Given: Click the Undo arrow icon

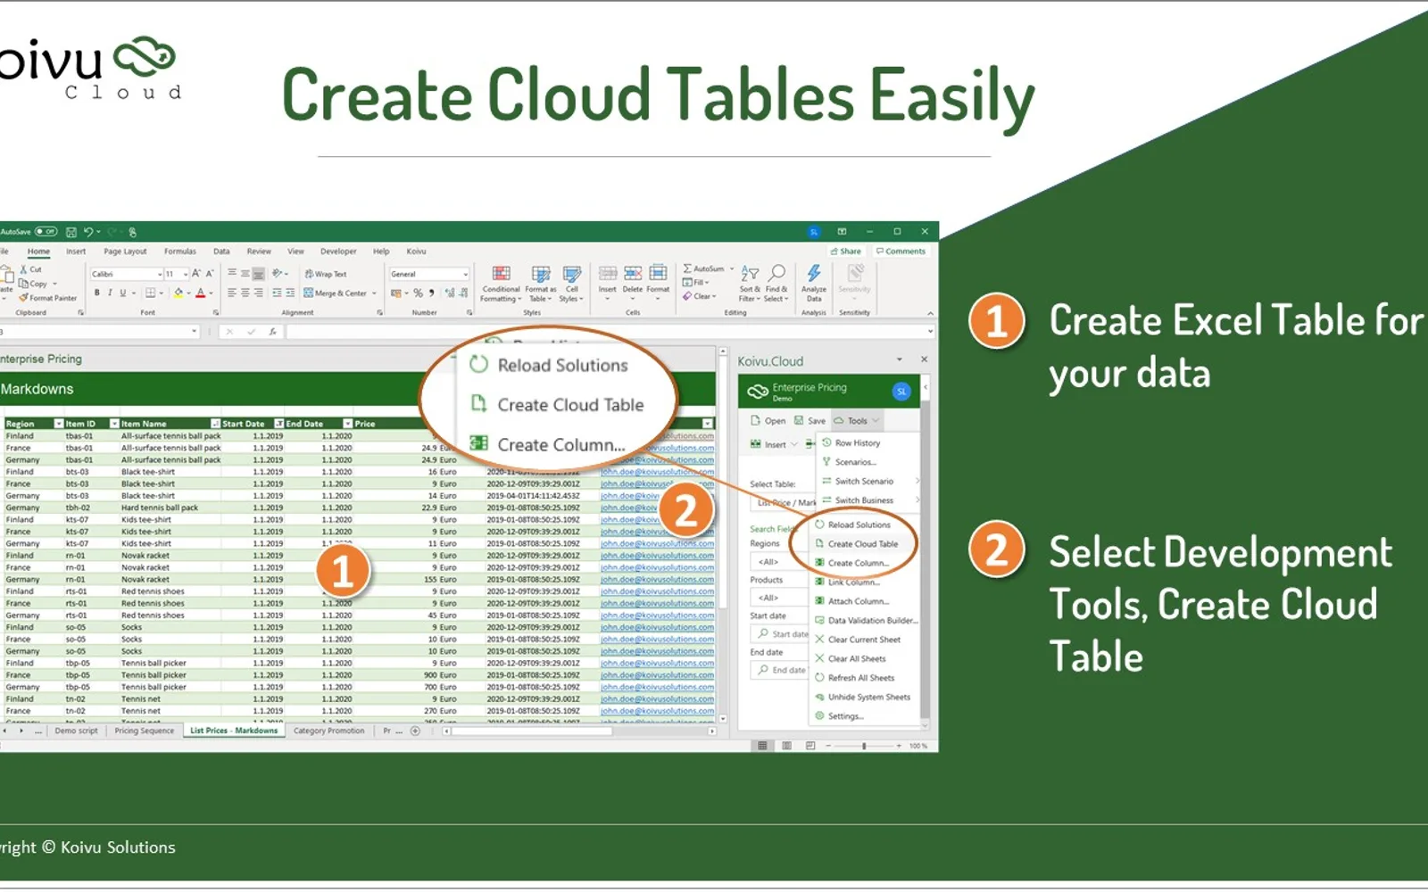Looking at the screenshot, I should tap(88, 232).
